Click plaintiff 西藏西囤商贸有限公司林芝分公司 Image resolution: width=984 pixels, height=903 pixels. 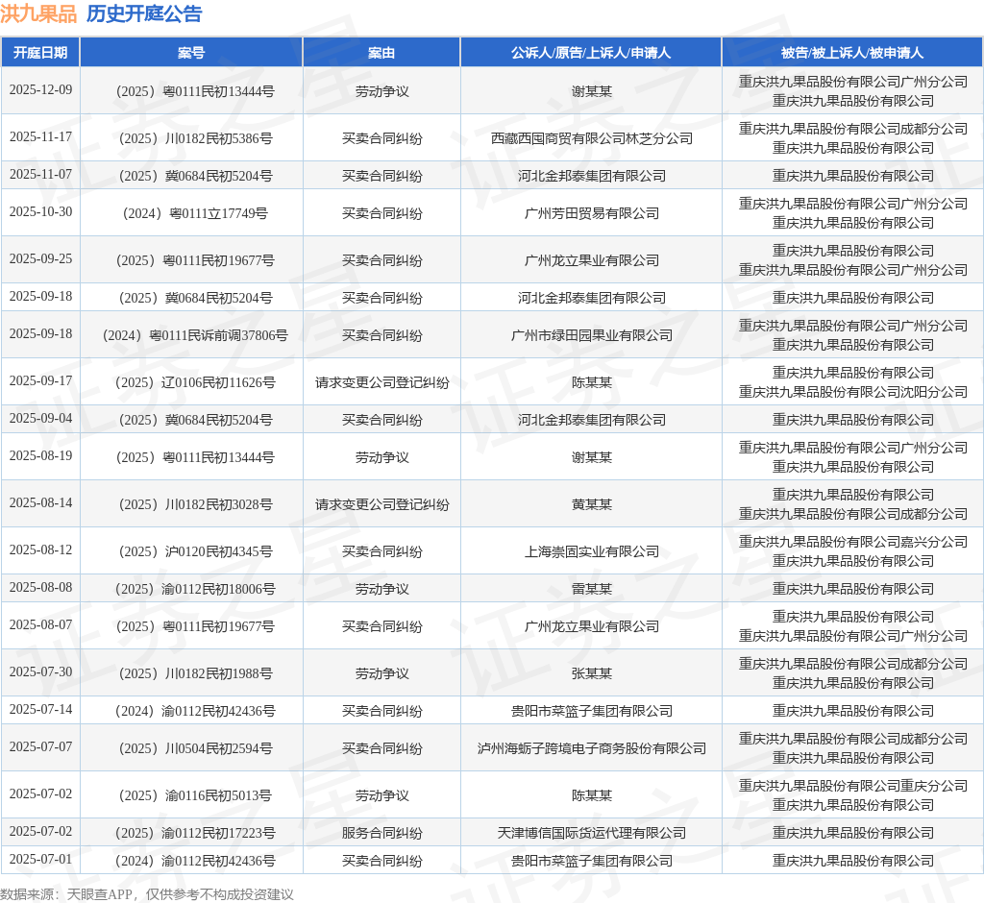[x=592, y=138]
